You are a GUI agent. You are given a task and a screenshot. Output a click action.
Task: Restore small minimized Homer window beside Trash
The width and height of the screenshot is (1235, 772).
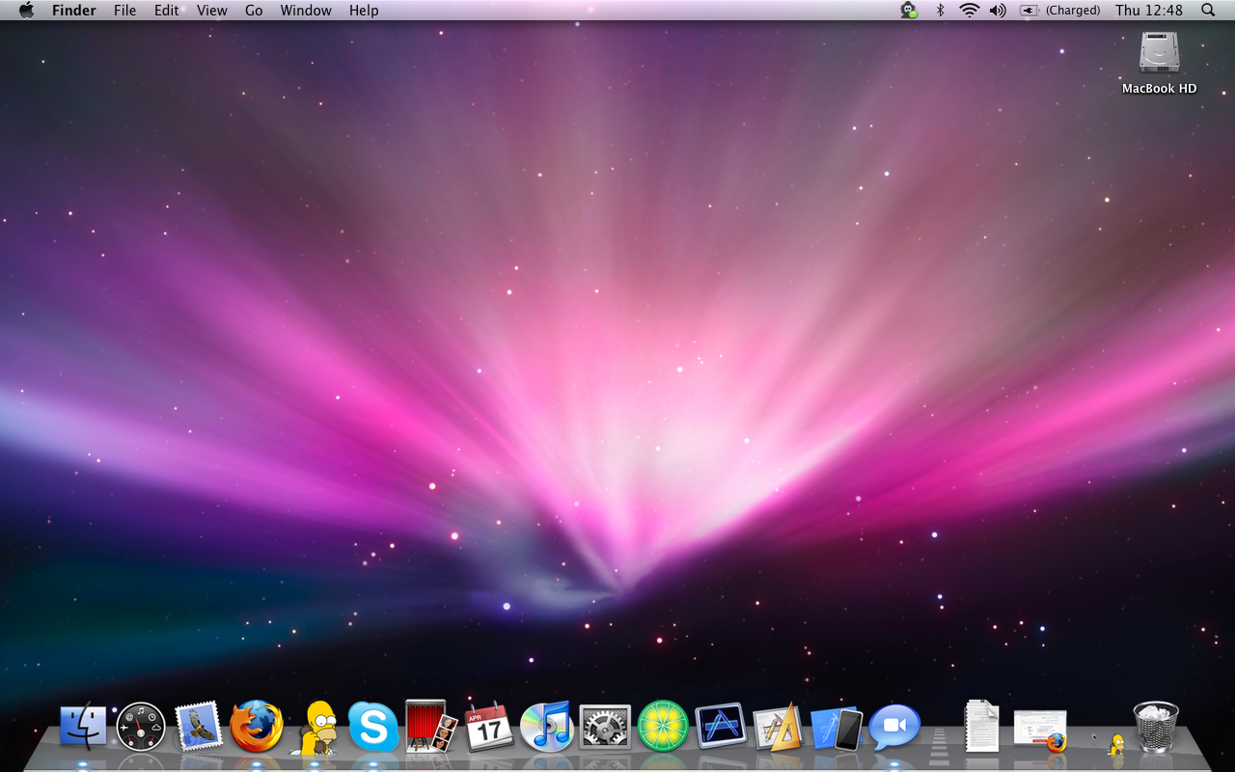(1115, 744)
